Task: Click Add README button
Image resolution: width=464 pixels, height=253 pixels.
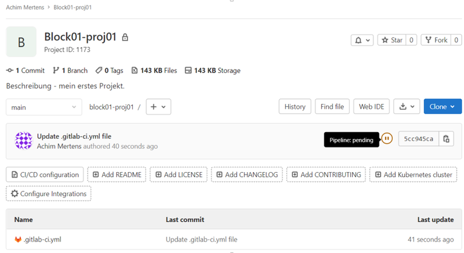Action: click(117, 175)
